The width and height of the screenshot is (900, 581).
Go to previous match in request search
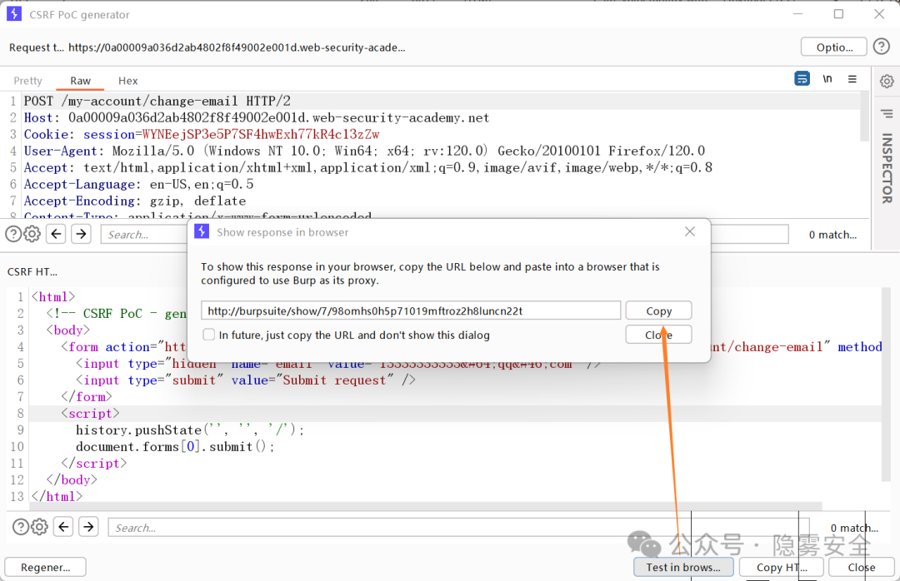click(x=57, y=233)
